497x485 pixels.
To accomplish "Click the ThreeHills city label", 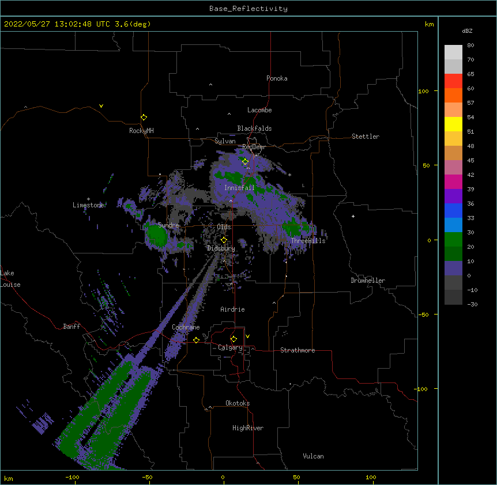I will point(308,241).
